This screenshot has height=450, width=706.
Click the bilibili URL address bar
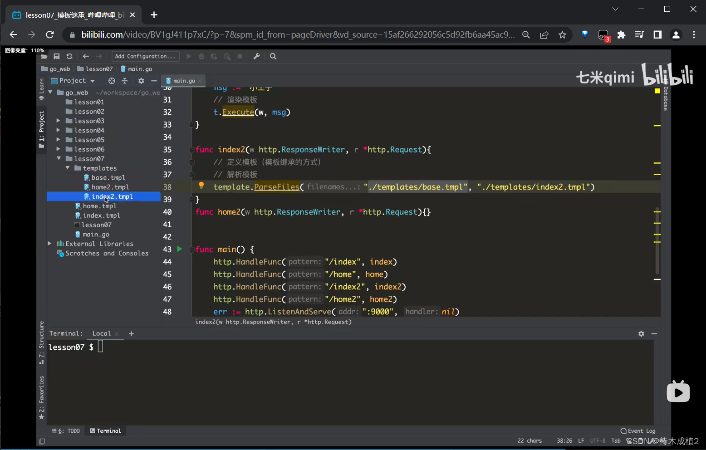click(x=298, y=34)
